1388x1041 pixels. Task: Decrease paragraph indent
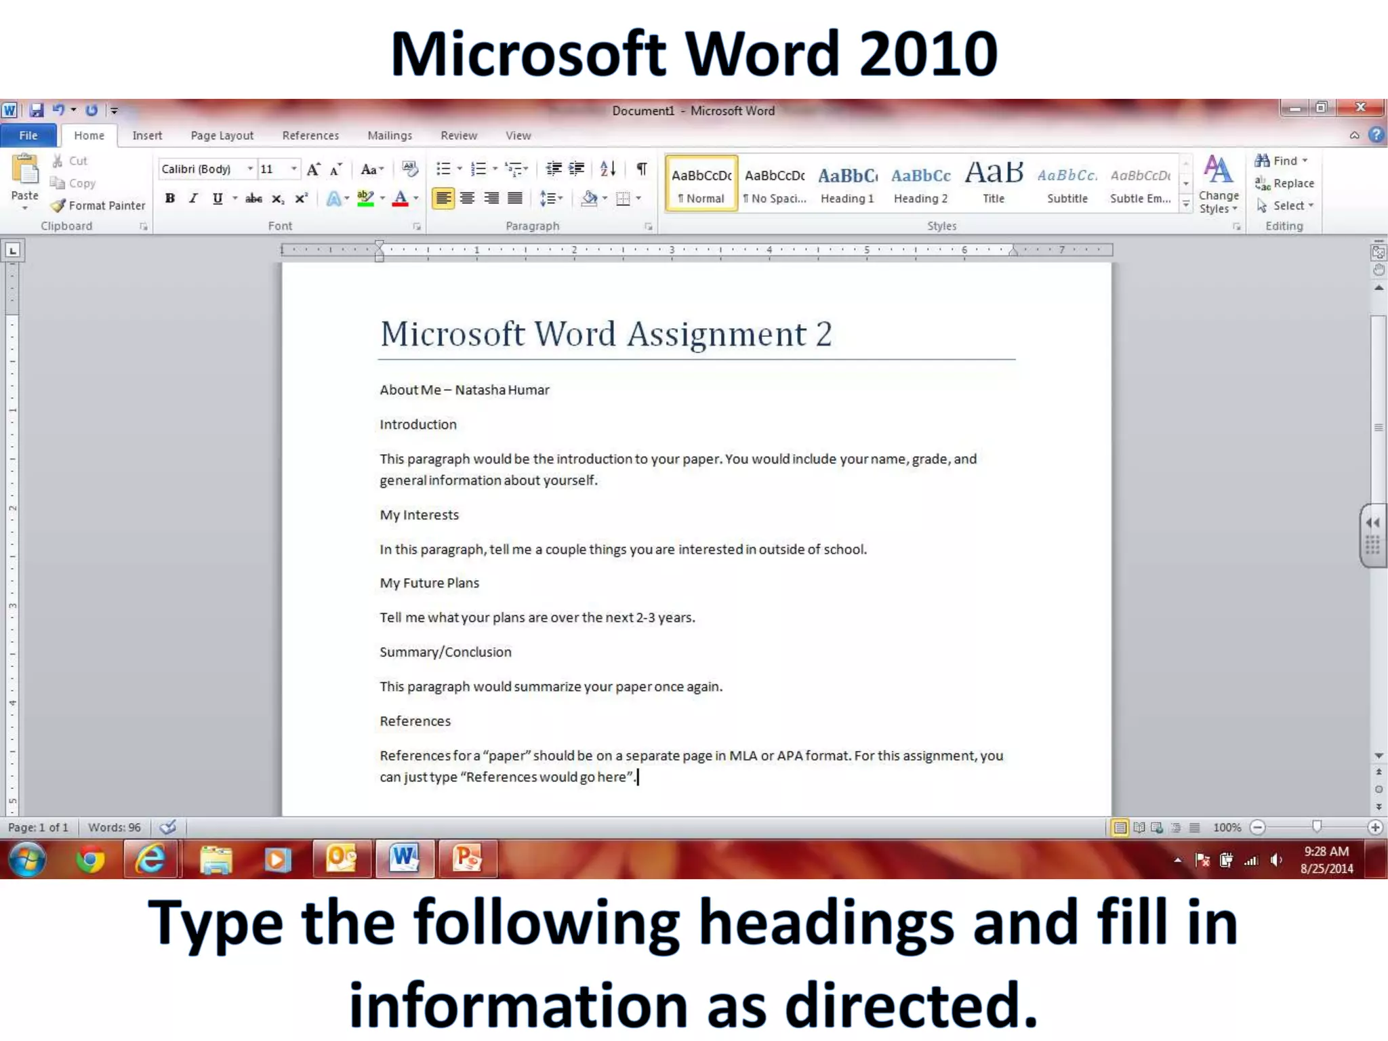pyautogui.click(x=554, y=169)
